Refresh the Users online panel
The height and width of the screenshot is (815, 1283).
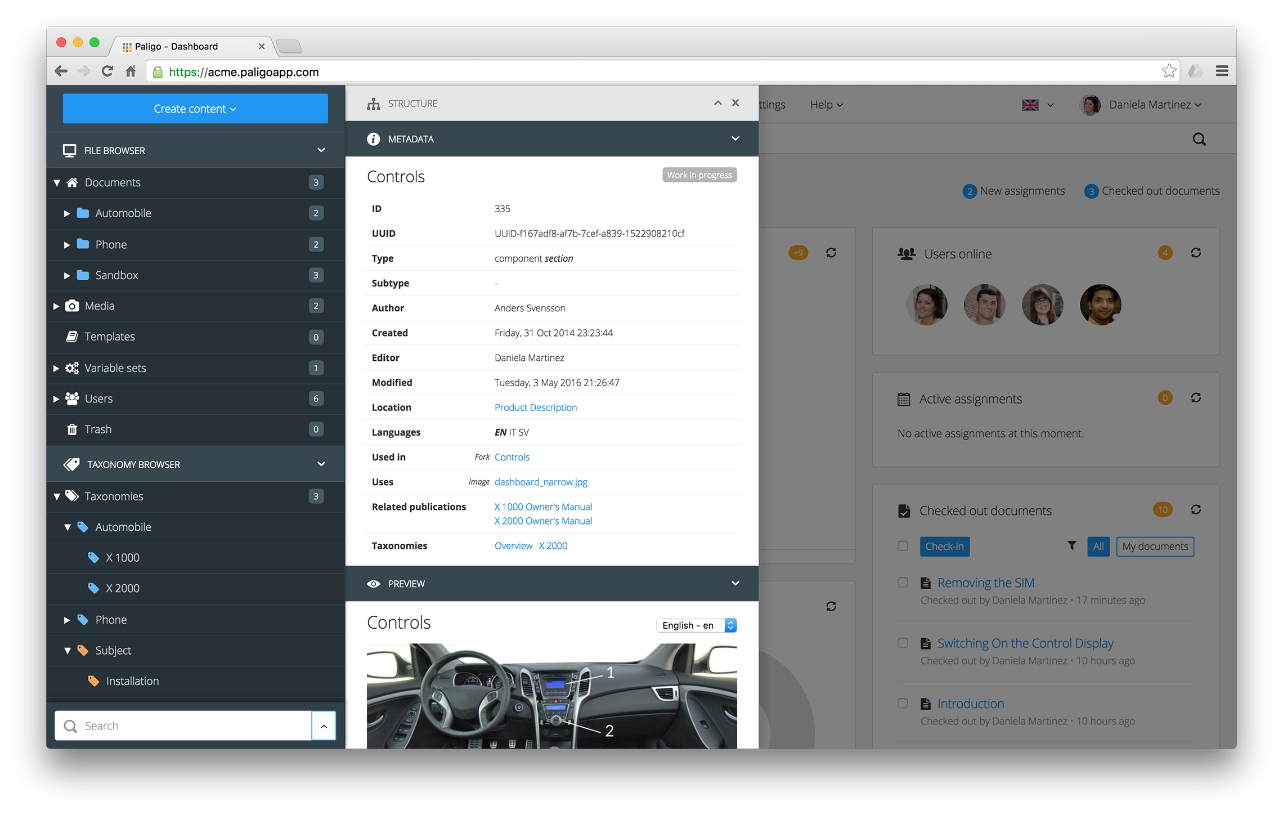1196,253
